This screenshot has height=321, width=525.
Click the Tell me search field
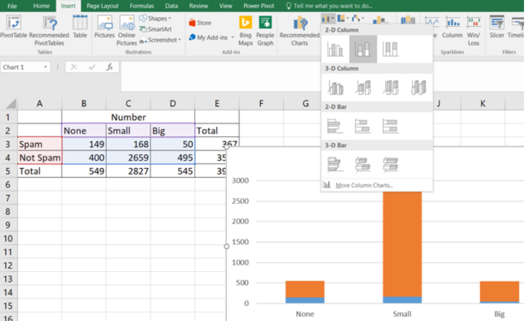tap(332, 6)
